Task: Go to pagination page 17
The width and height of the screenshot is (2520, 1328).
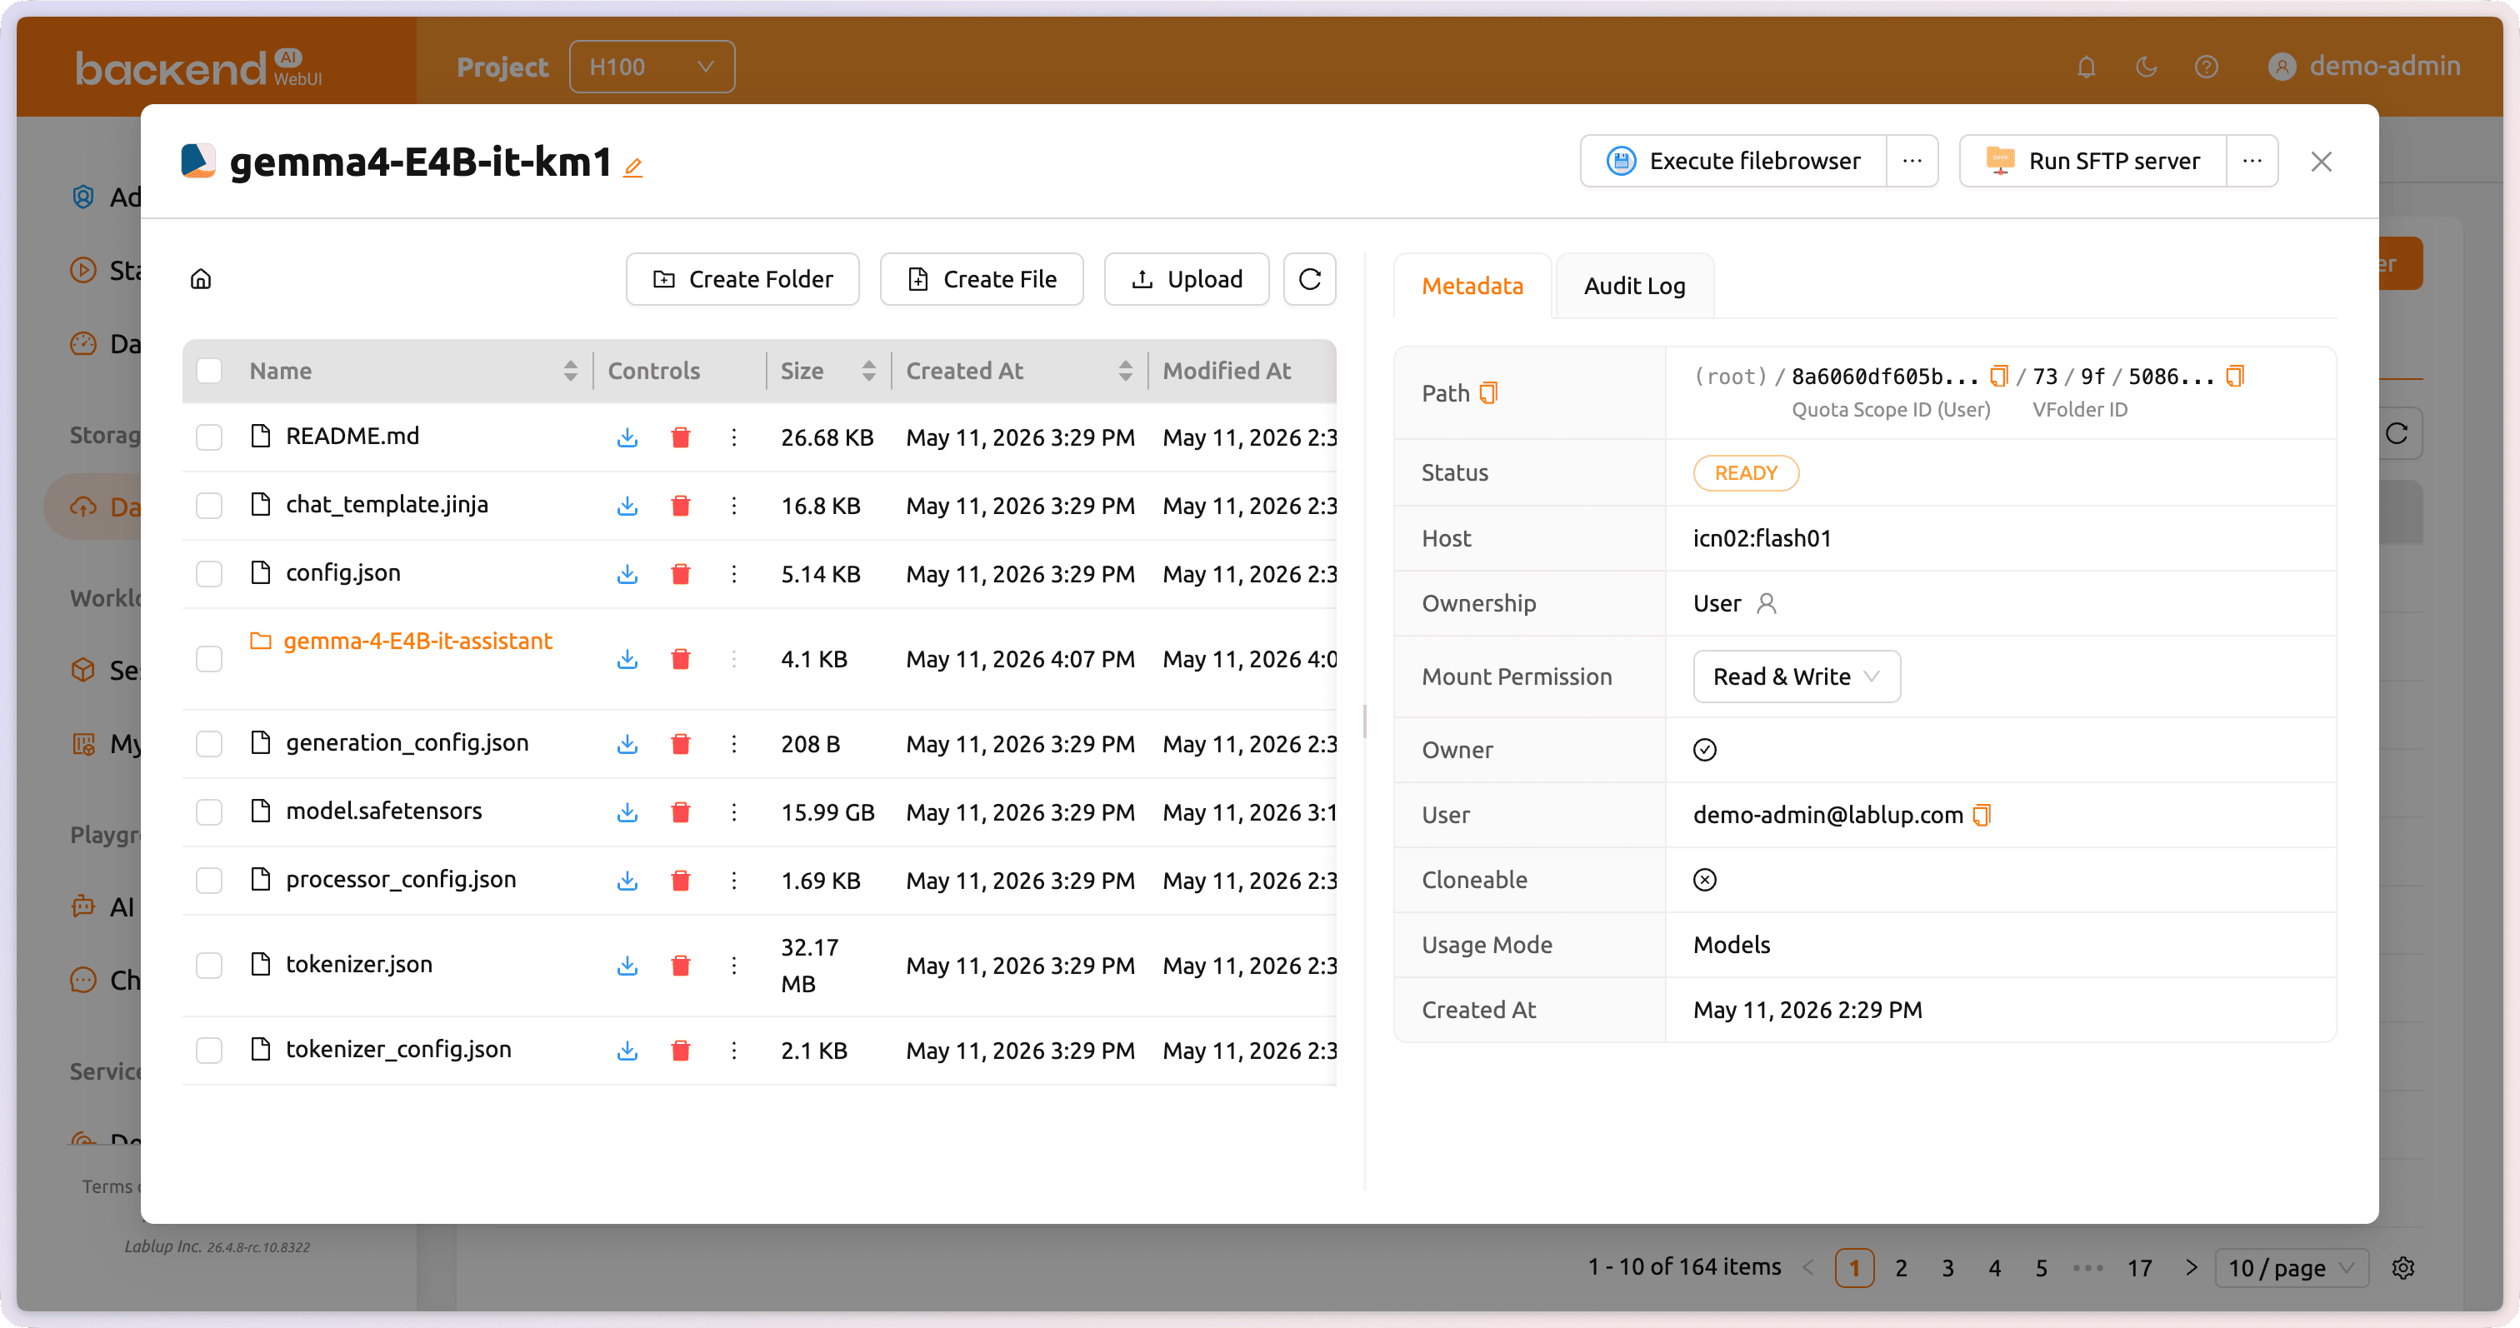Action: (x=2139, y=1268)
